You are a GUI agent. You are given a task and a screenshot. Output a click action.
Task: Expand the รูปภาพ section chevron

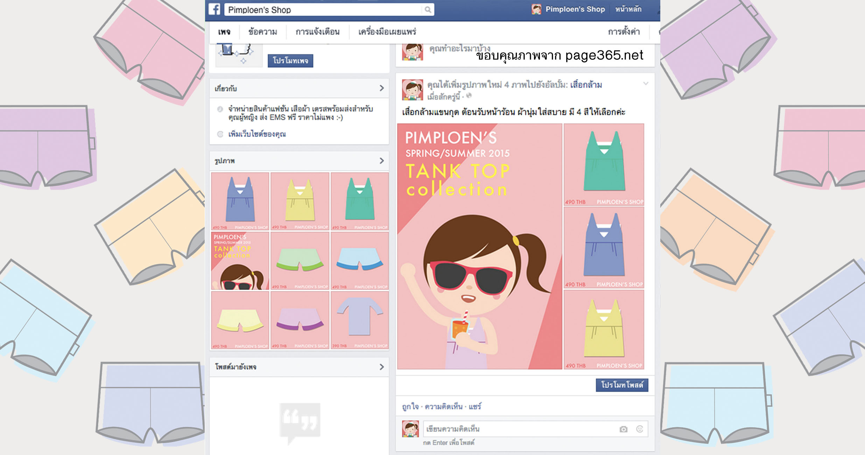pos(382,161)
